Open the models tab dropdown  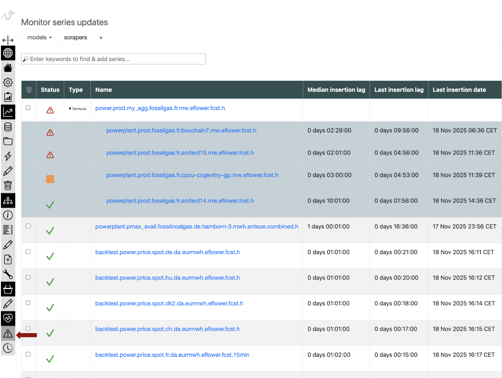tap(40, 37)
